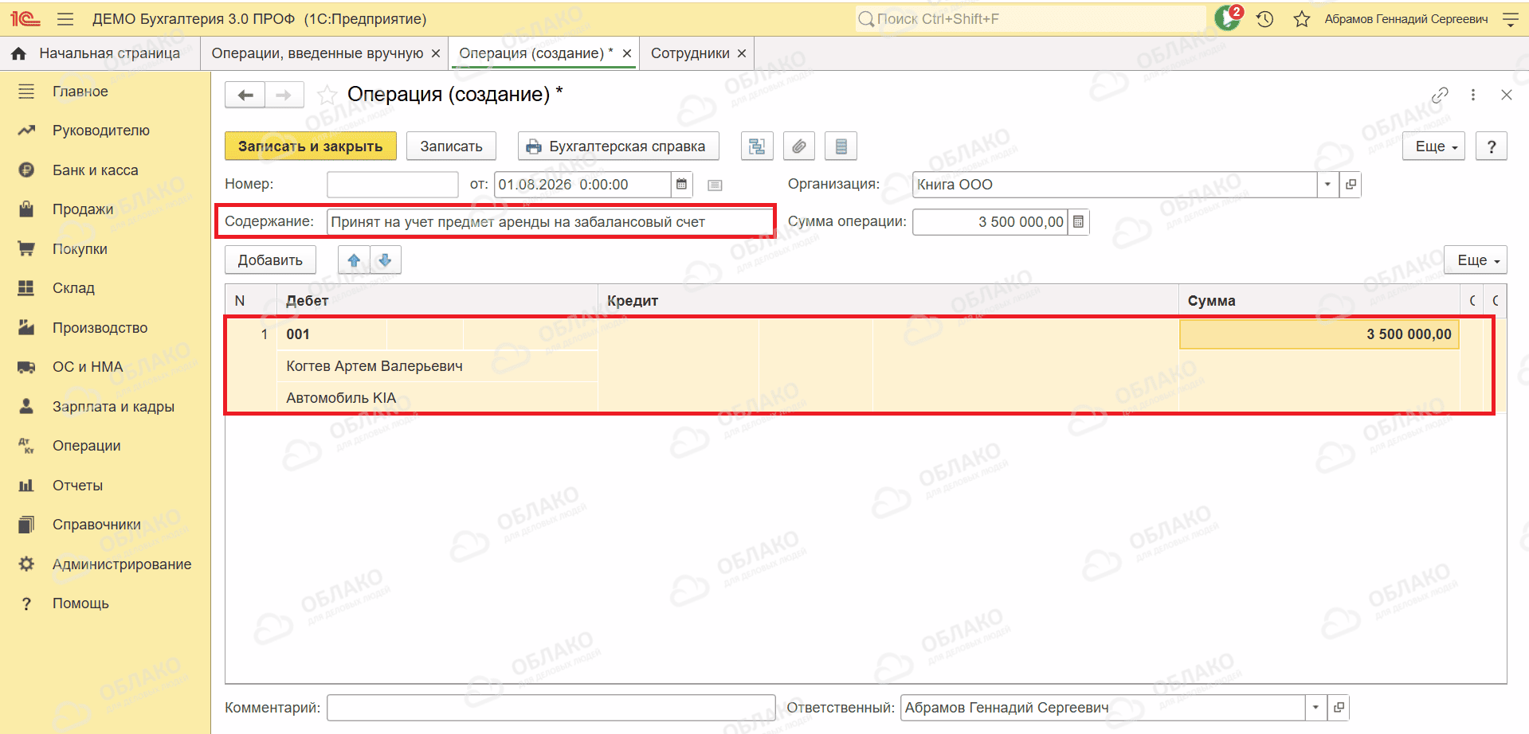Open calendar picker for the date field
Viewport: 1529px width, 734px height.
681,185
